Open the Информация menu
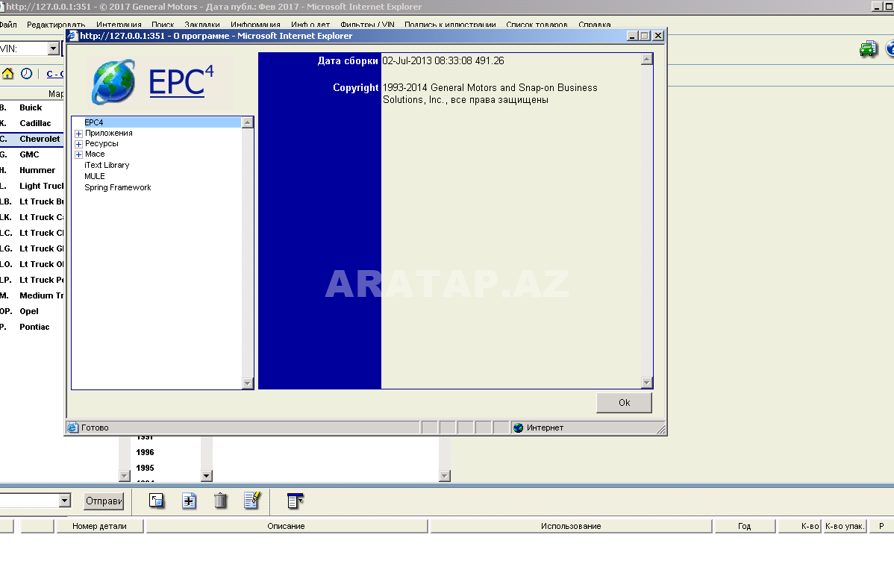Screen dimensions: 894x570 (255, 25)
